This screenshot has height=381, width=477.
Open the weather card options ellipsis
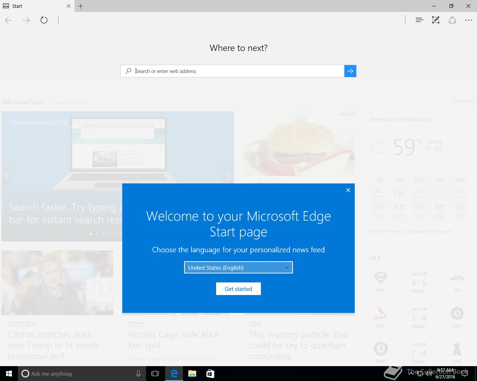(465, 120)
